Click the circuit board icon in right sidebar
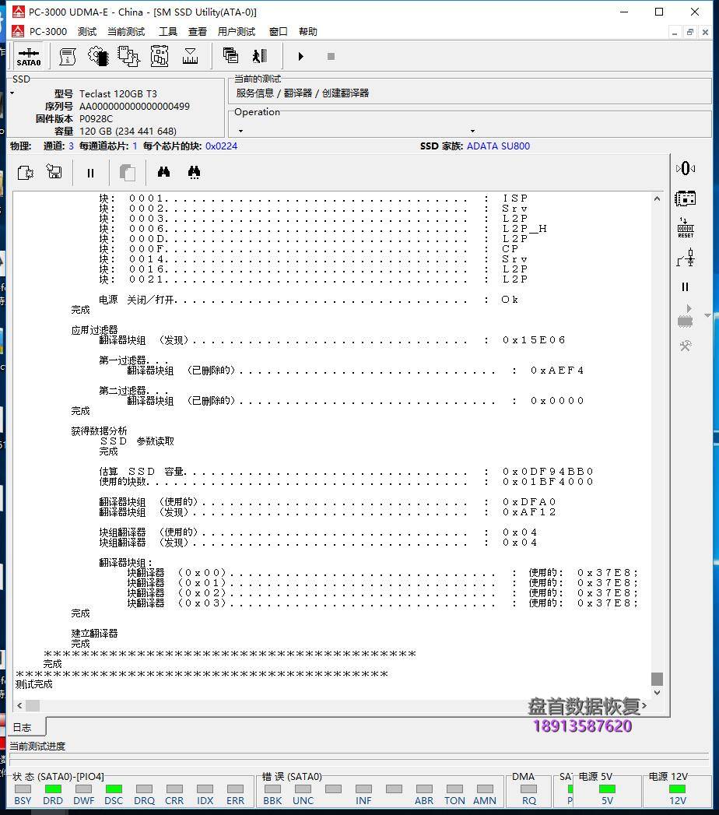This screenshot has height=815, width=719. tap(685, 198)
